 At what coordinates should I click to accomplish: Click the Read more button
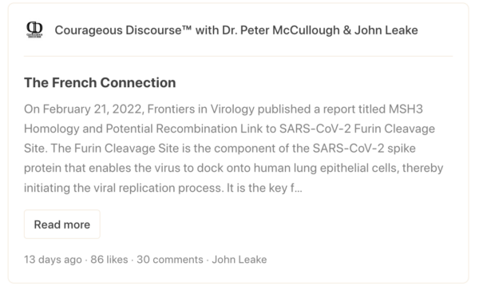(62, 224)
